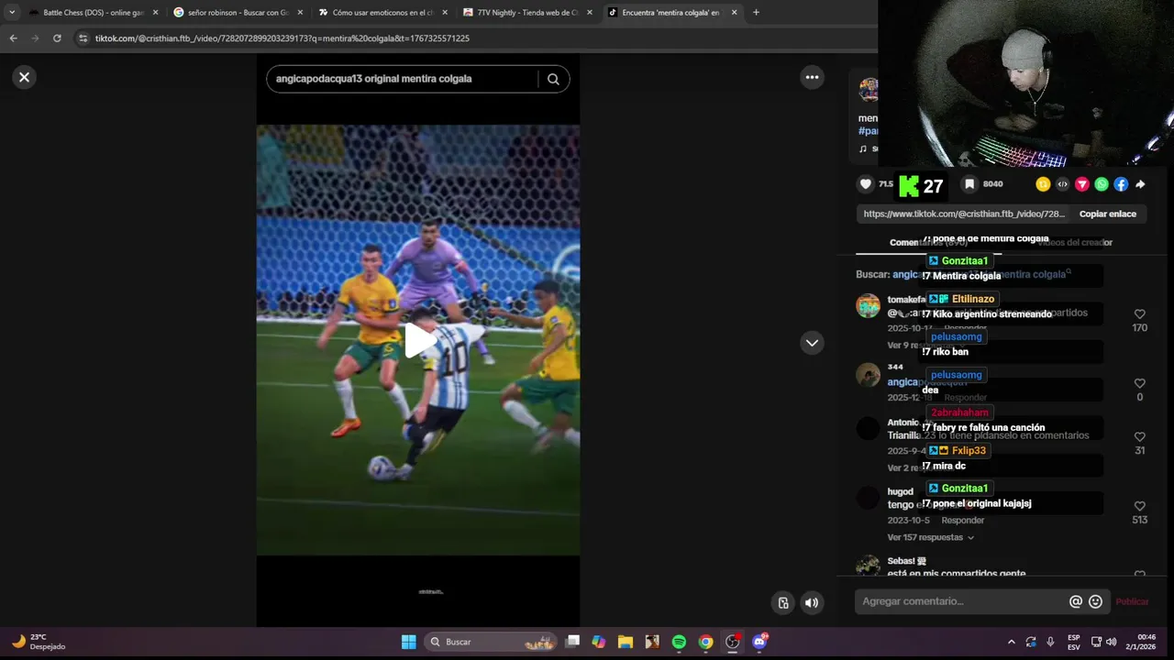Click the search magnifier icon in video search bar
Image resolution: width=1174 pixels, height=660 pixels.
tap(553, 79)
